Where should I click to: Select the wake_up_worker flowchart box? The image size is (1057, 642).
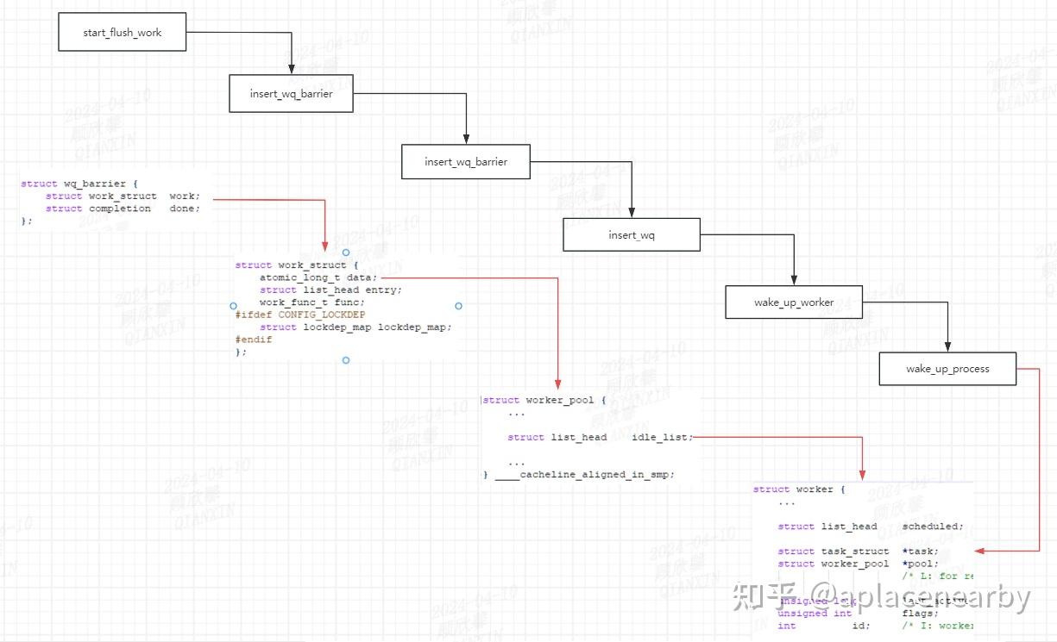tap(794, 302)
